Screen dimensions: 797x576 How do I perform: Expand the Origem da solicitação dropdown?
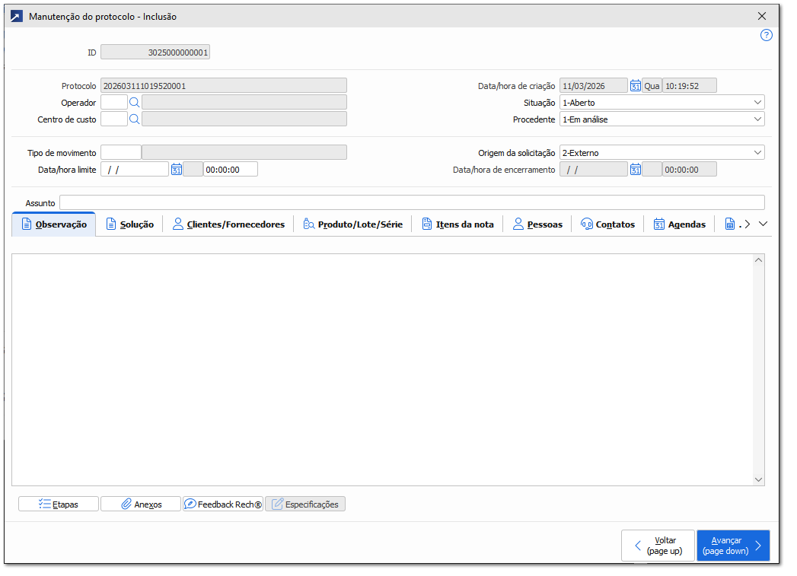[x=757, y=153]
